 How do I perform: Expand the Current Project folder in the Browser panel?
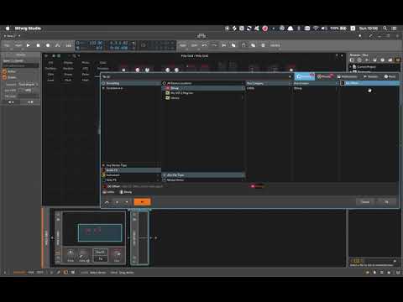pos(350,67)
